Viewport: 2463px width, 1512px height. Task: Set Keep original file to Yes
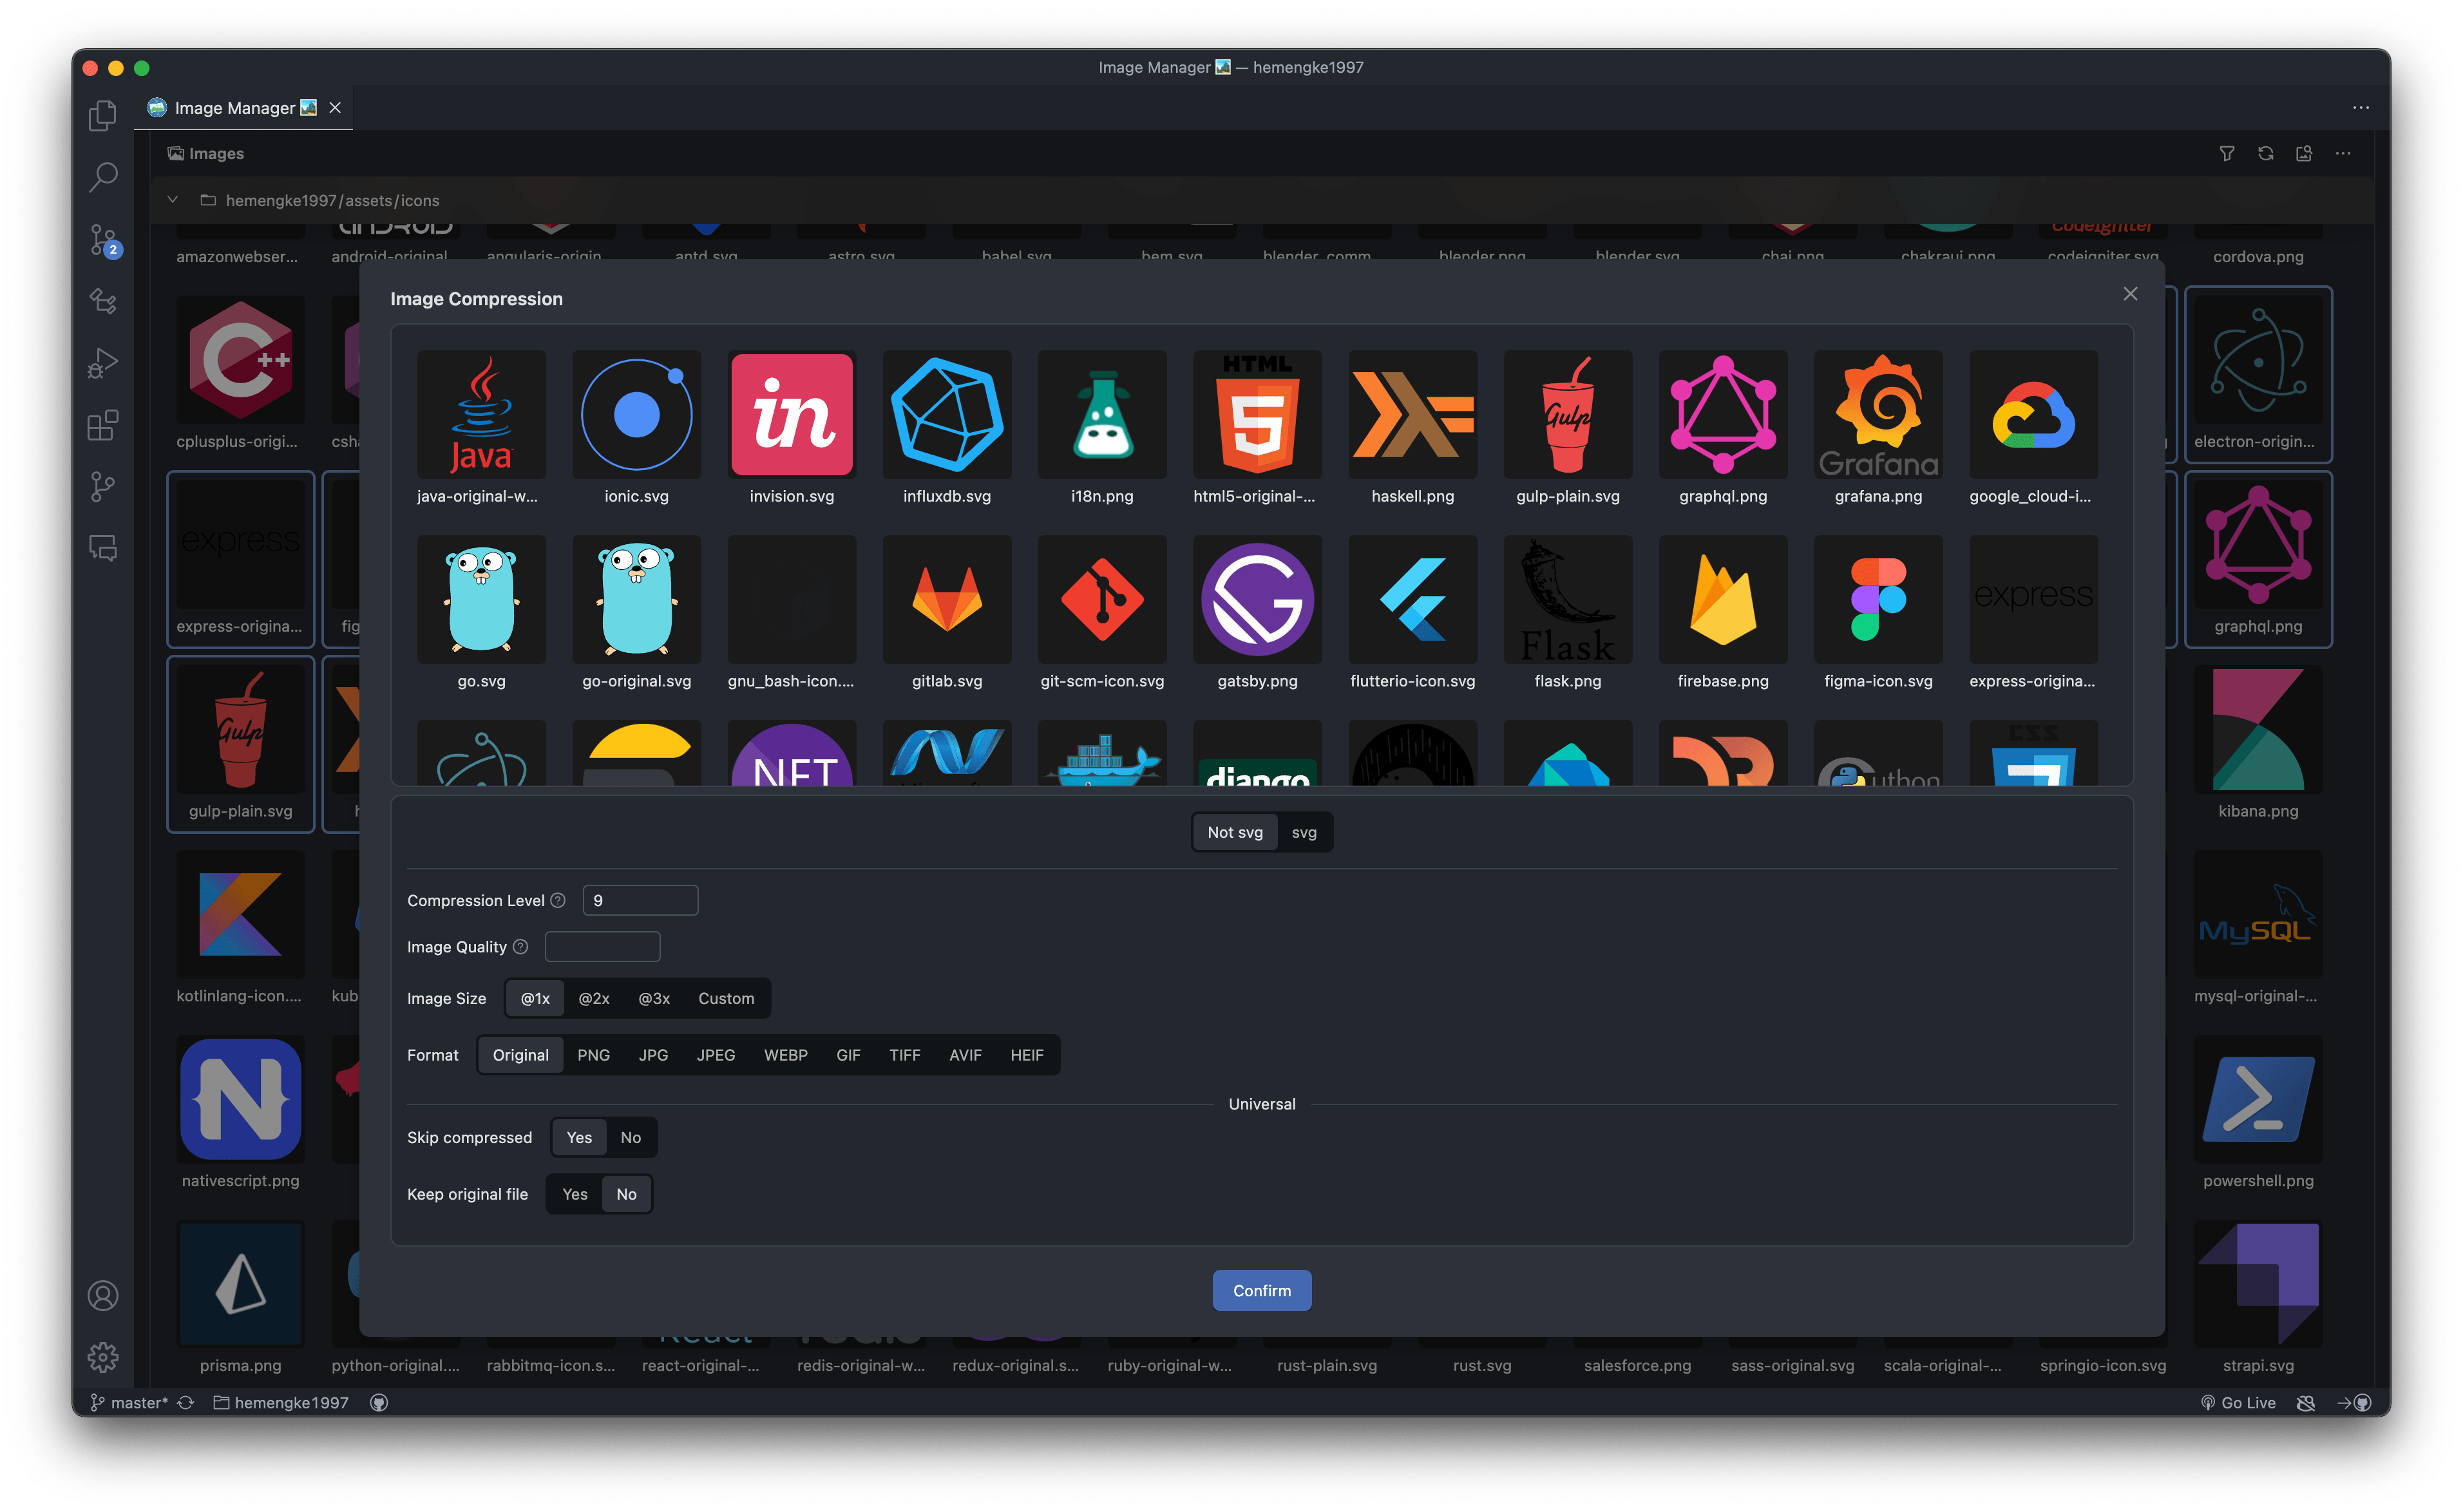click(574, 1194)
